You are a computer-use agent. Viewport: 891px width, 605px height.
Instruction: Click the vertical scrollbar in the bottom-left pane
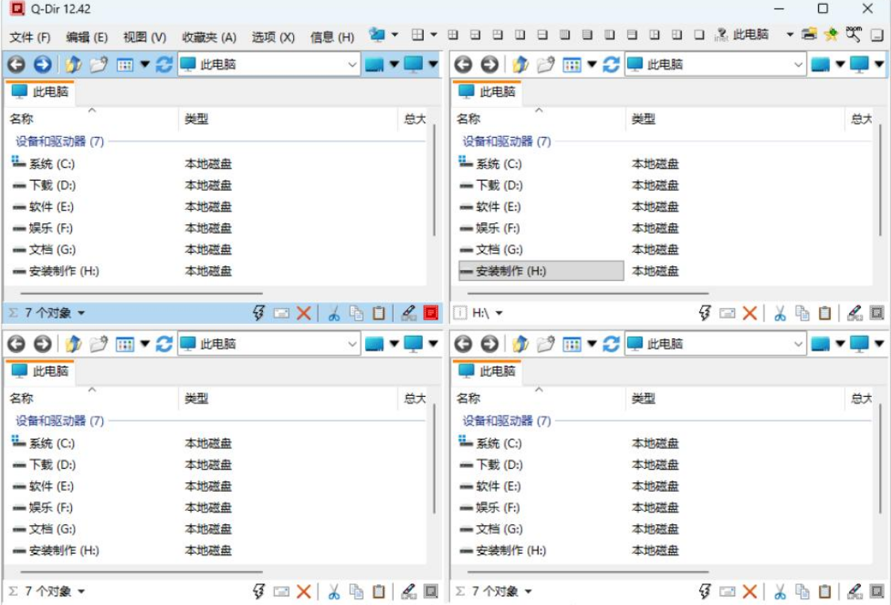(x=434, y=459)
